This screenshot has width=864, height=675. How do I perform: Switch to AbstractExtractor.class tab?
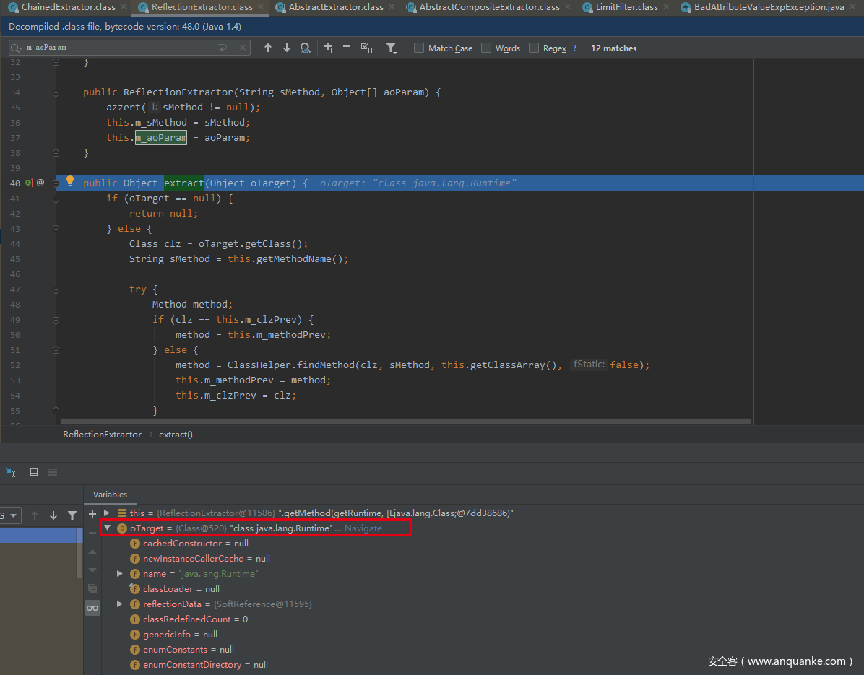coord(335,7)
